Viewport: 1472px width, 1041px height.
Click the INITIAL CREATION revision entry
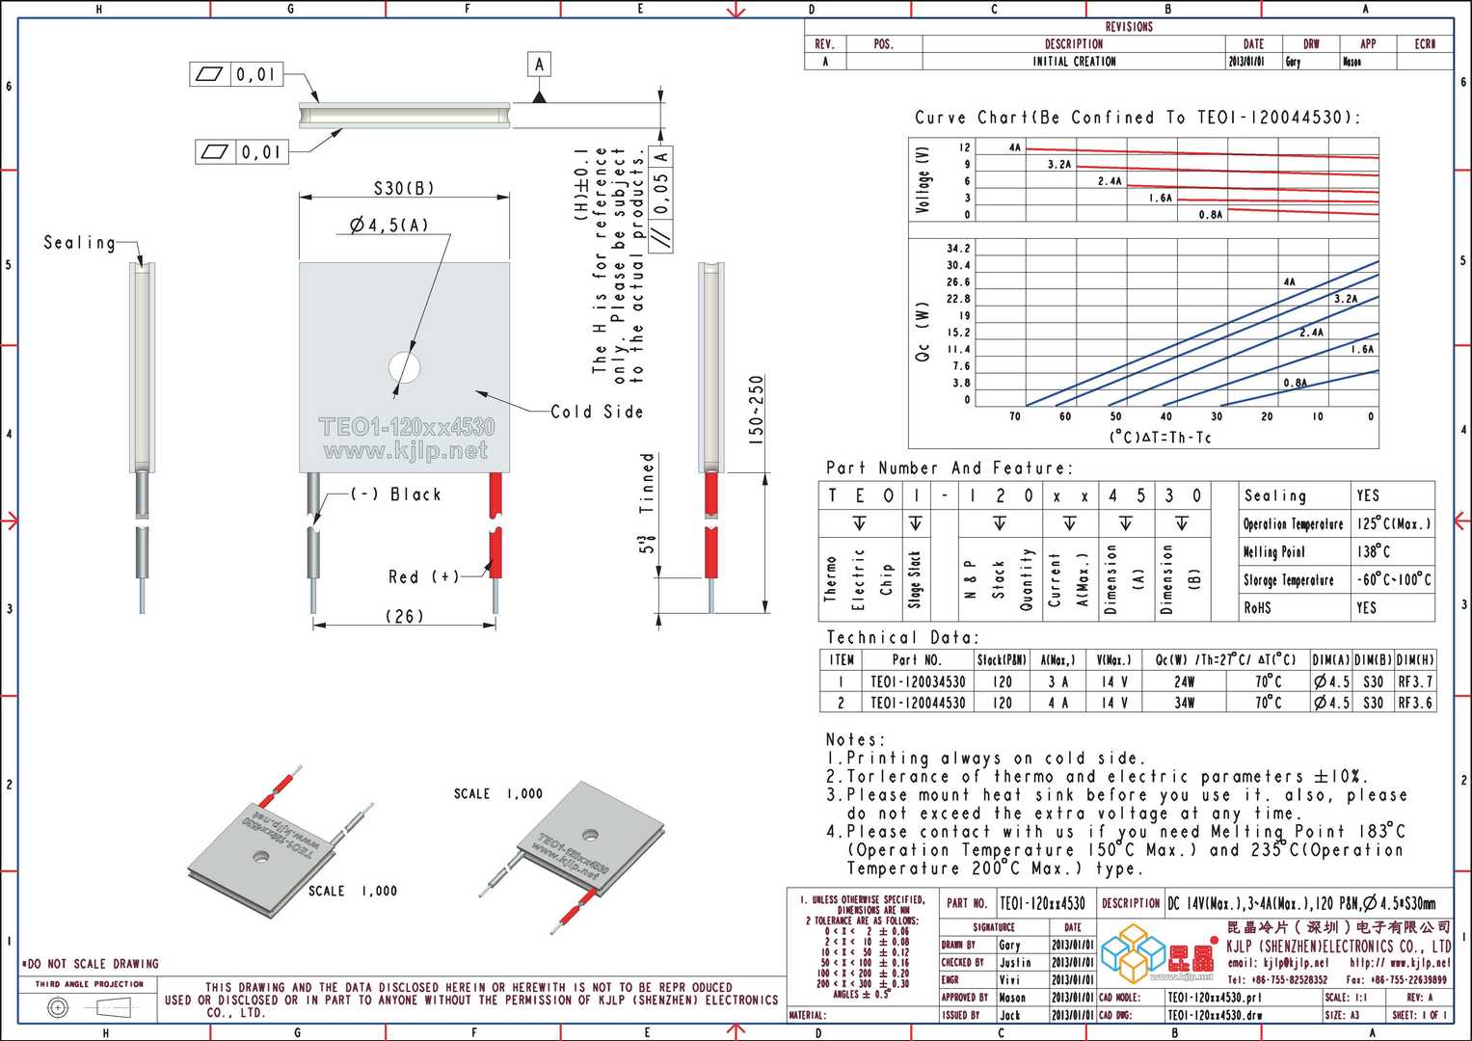[1074, 61]
